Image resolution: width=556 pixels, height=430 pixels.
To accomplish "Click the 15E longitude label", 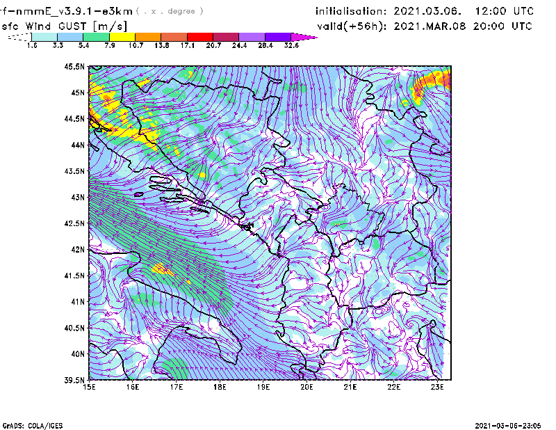I will click(x=89, y=387).
